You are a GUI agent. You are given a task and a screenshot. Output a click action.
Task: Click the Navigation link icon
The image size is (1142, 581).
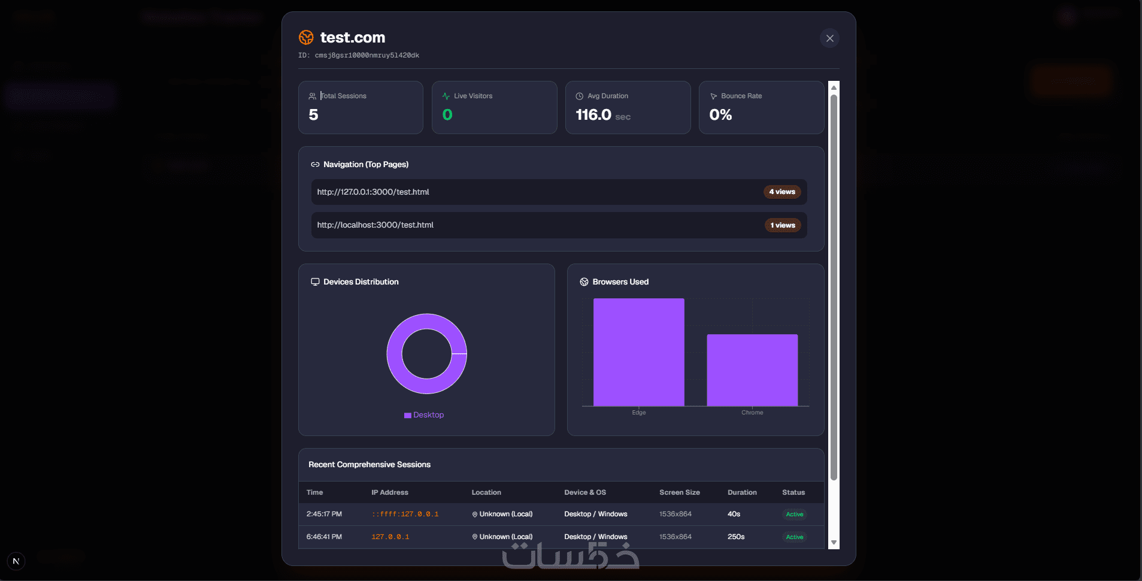[x=315, y=164]
